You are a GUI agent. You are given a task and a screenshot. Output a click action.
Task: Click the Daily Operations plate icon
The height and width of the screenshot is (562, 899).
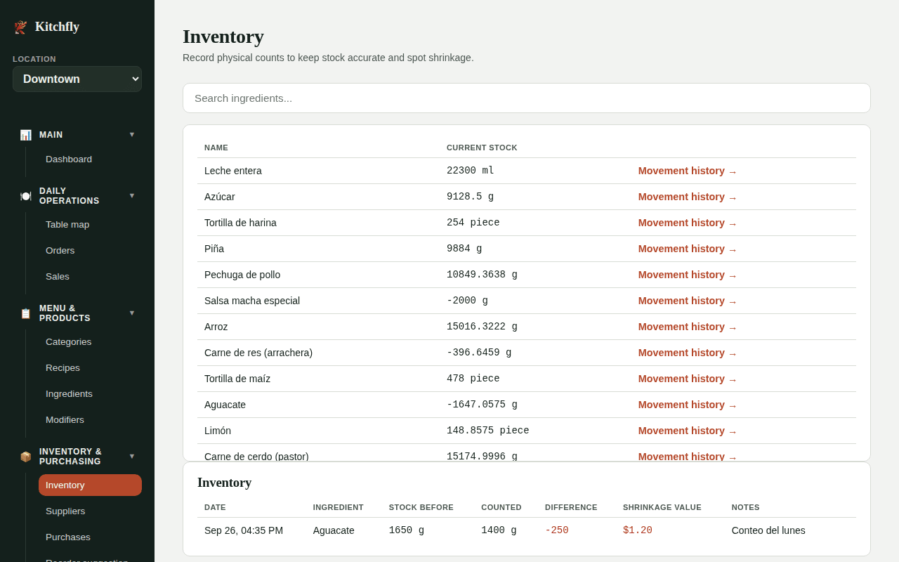26,196
